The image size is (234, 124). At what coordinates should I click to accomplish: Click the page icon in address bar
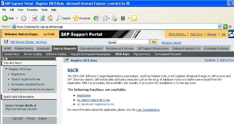pyautogui.click(x=14, y=27)
